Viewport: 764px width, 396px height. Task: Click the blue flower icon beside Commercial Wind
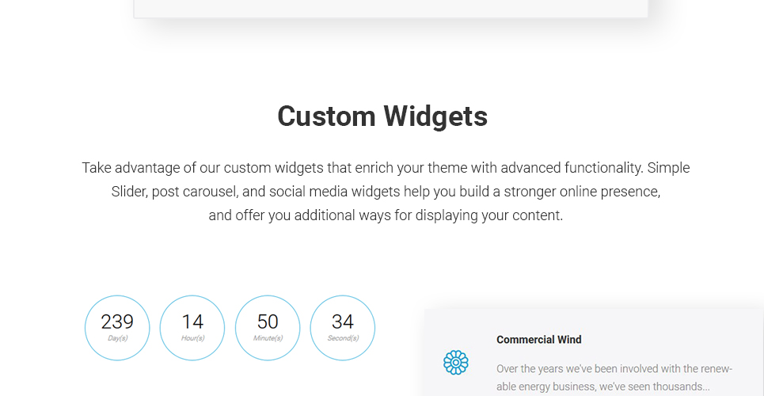click(x=455, y=363)
